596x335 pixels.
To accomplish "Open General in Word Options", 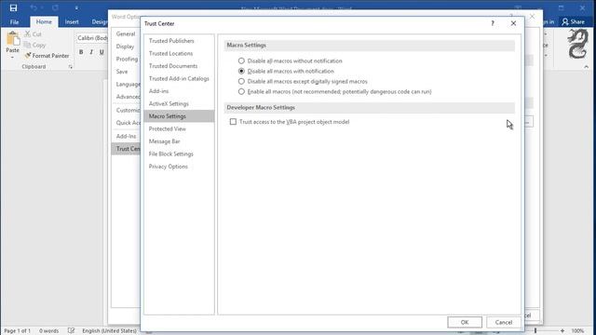I will [x=126, y=33].
